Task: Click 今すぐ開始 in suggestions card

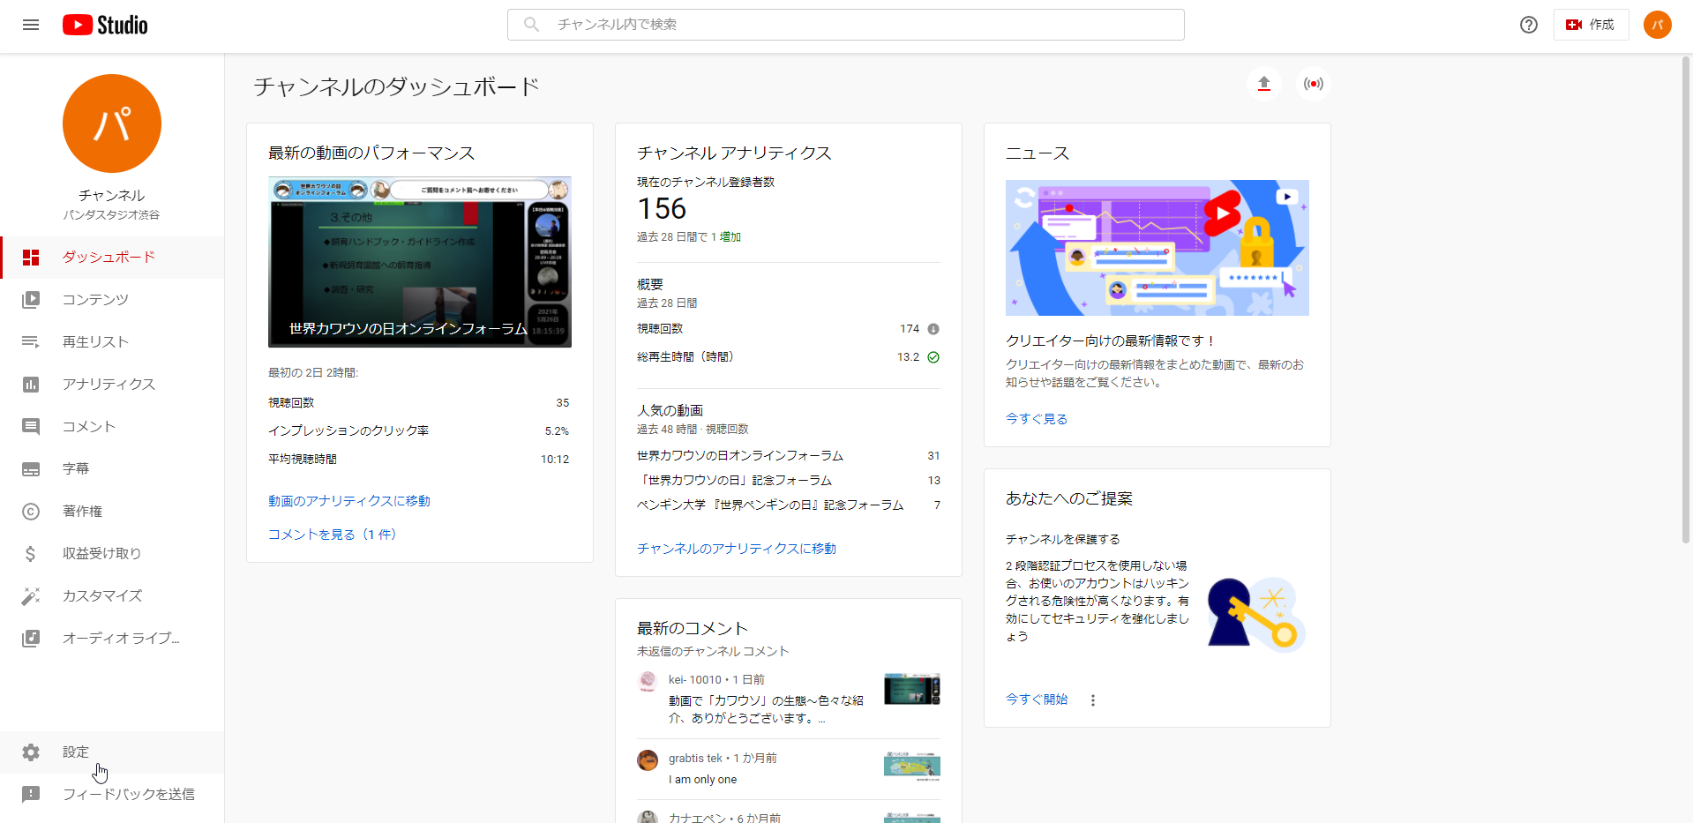Action: [x=1037, y=700]
